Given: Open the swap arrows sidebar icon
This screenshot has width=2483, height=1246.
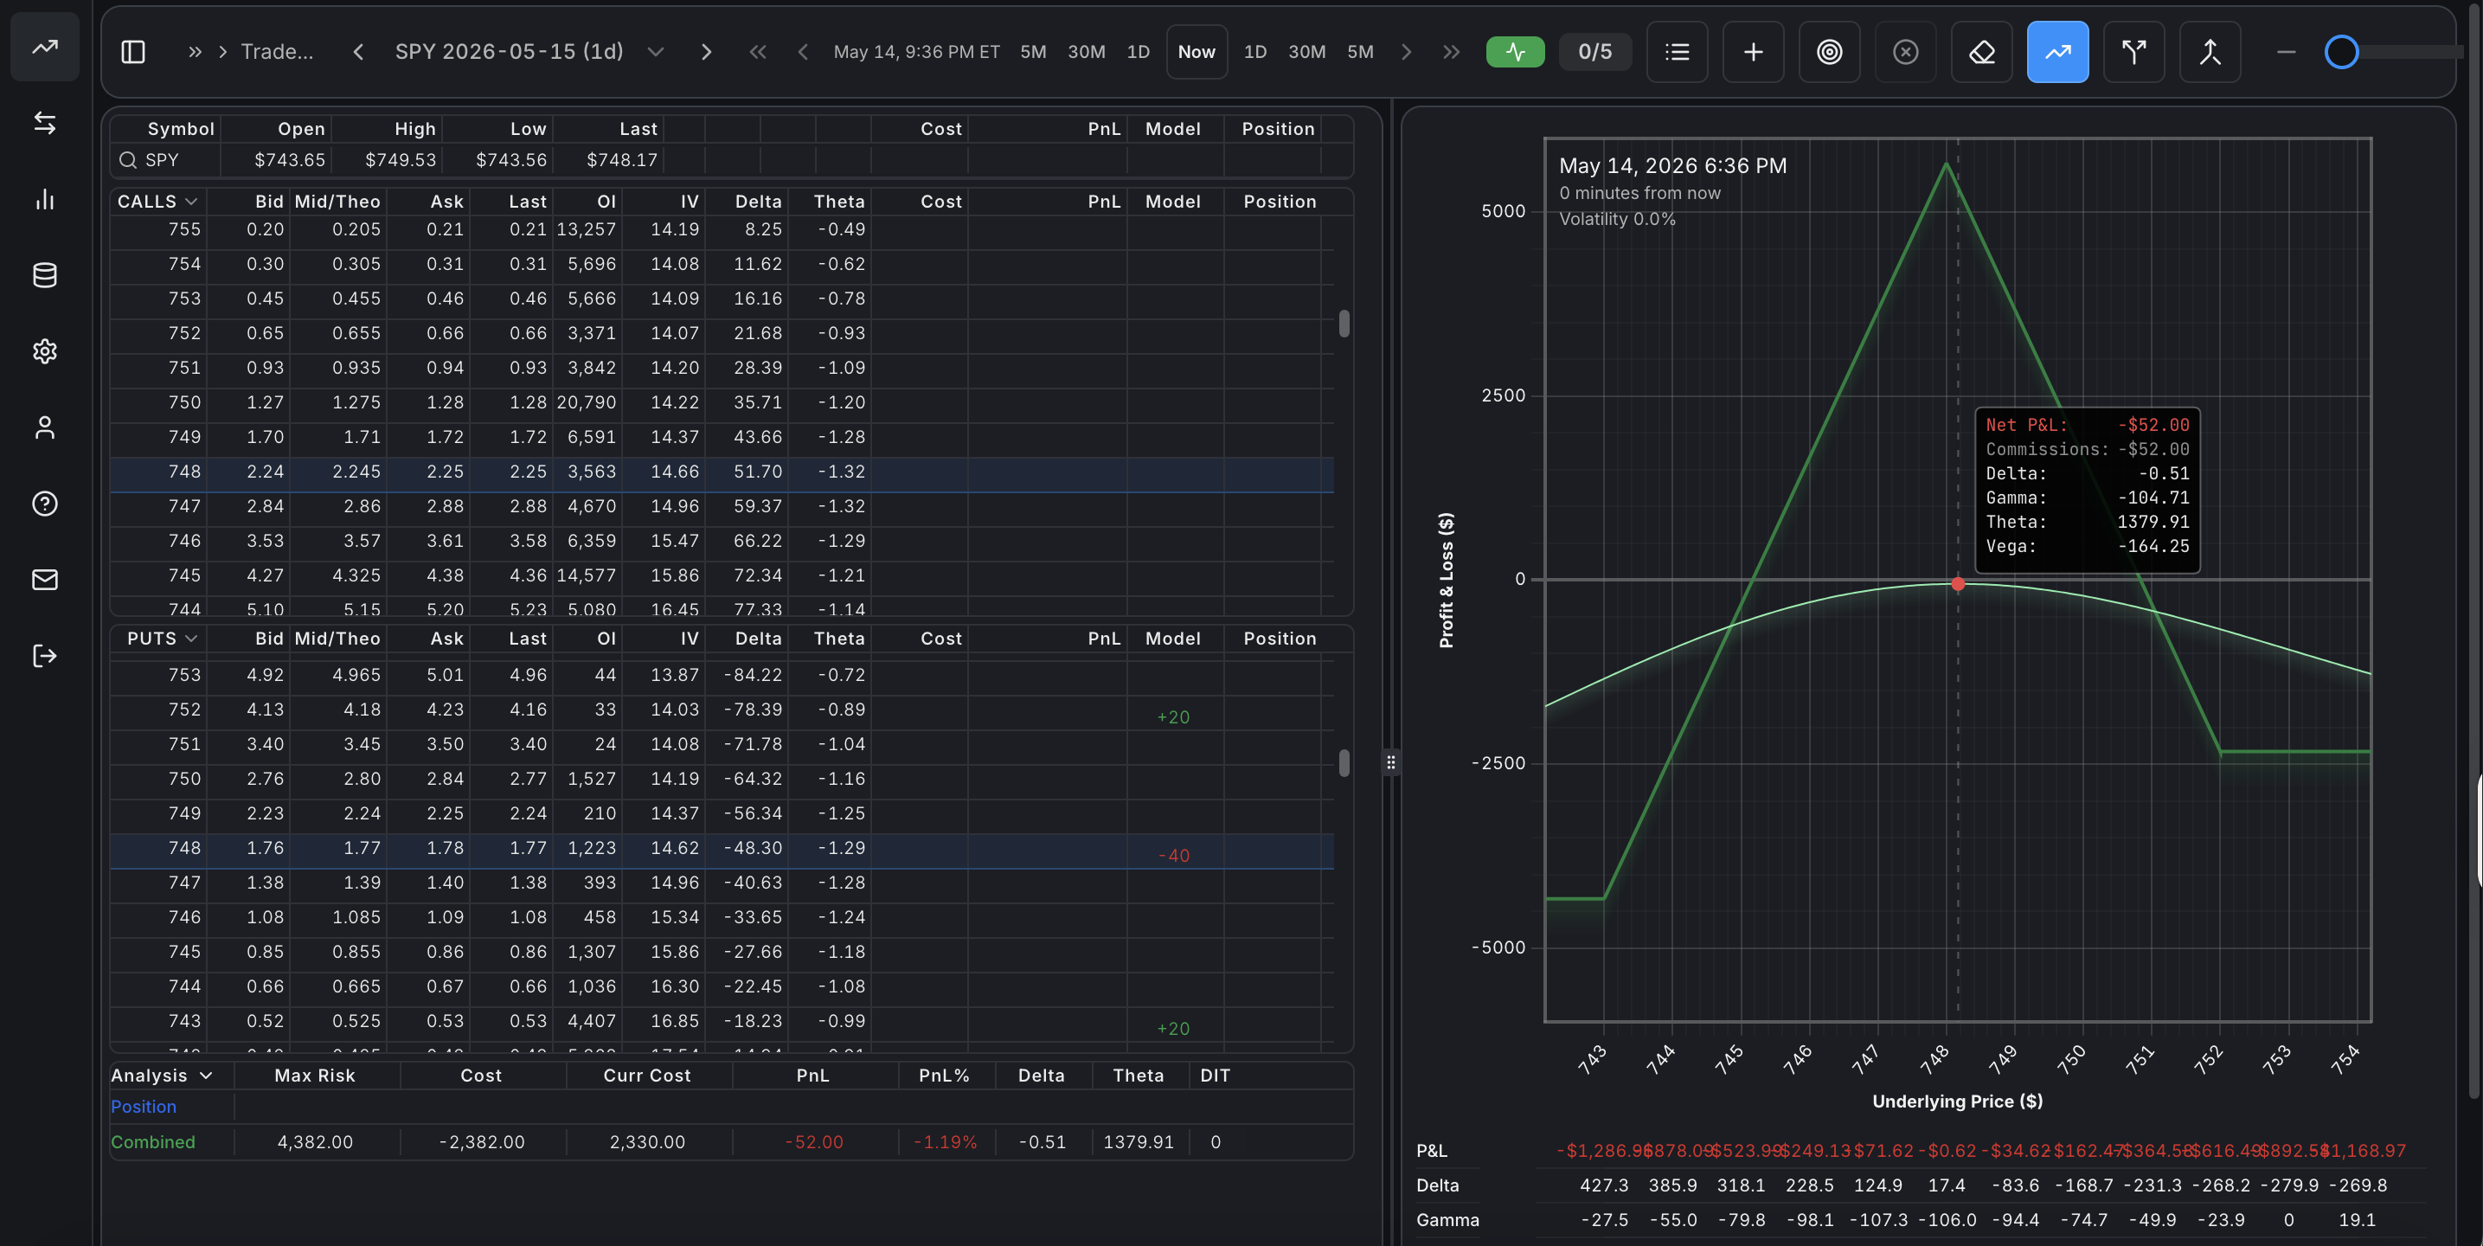Looking at the screenshot, I should pos(44,124).
